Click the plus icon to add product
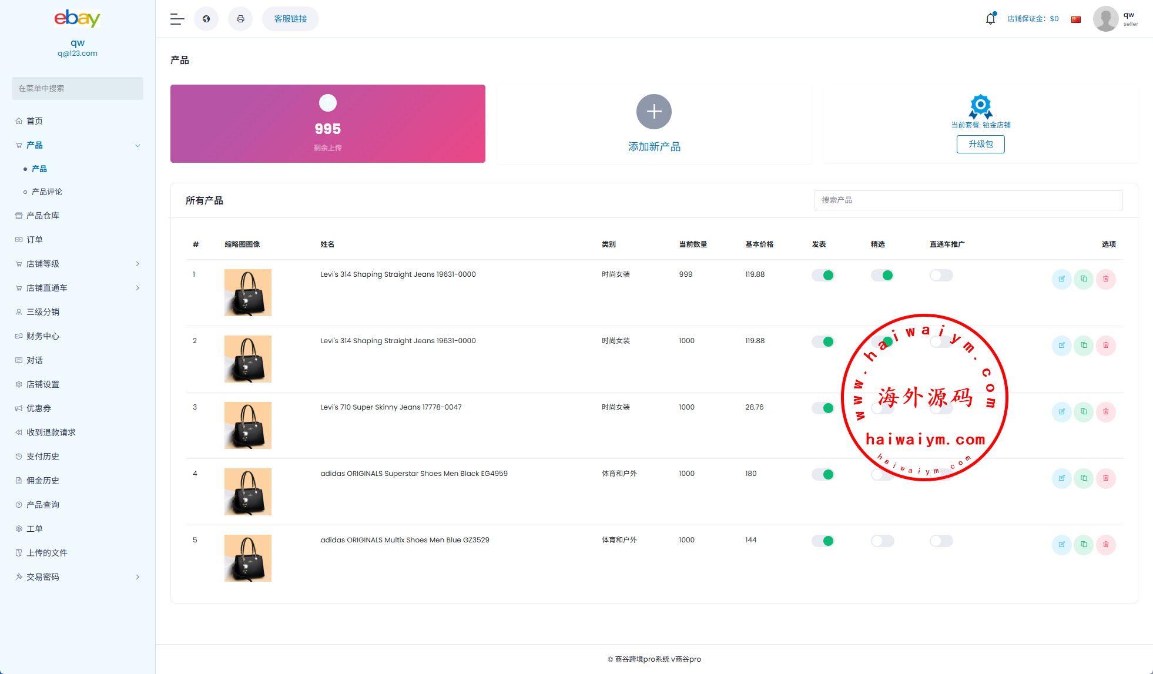1153x674 pixels. [x=653, y=112]
